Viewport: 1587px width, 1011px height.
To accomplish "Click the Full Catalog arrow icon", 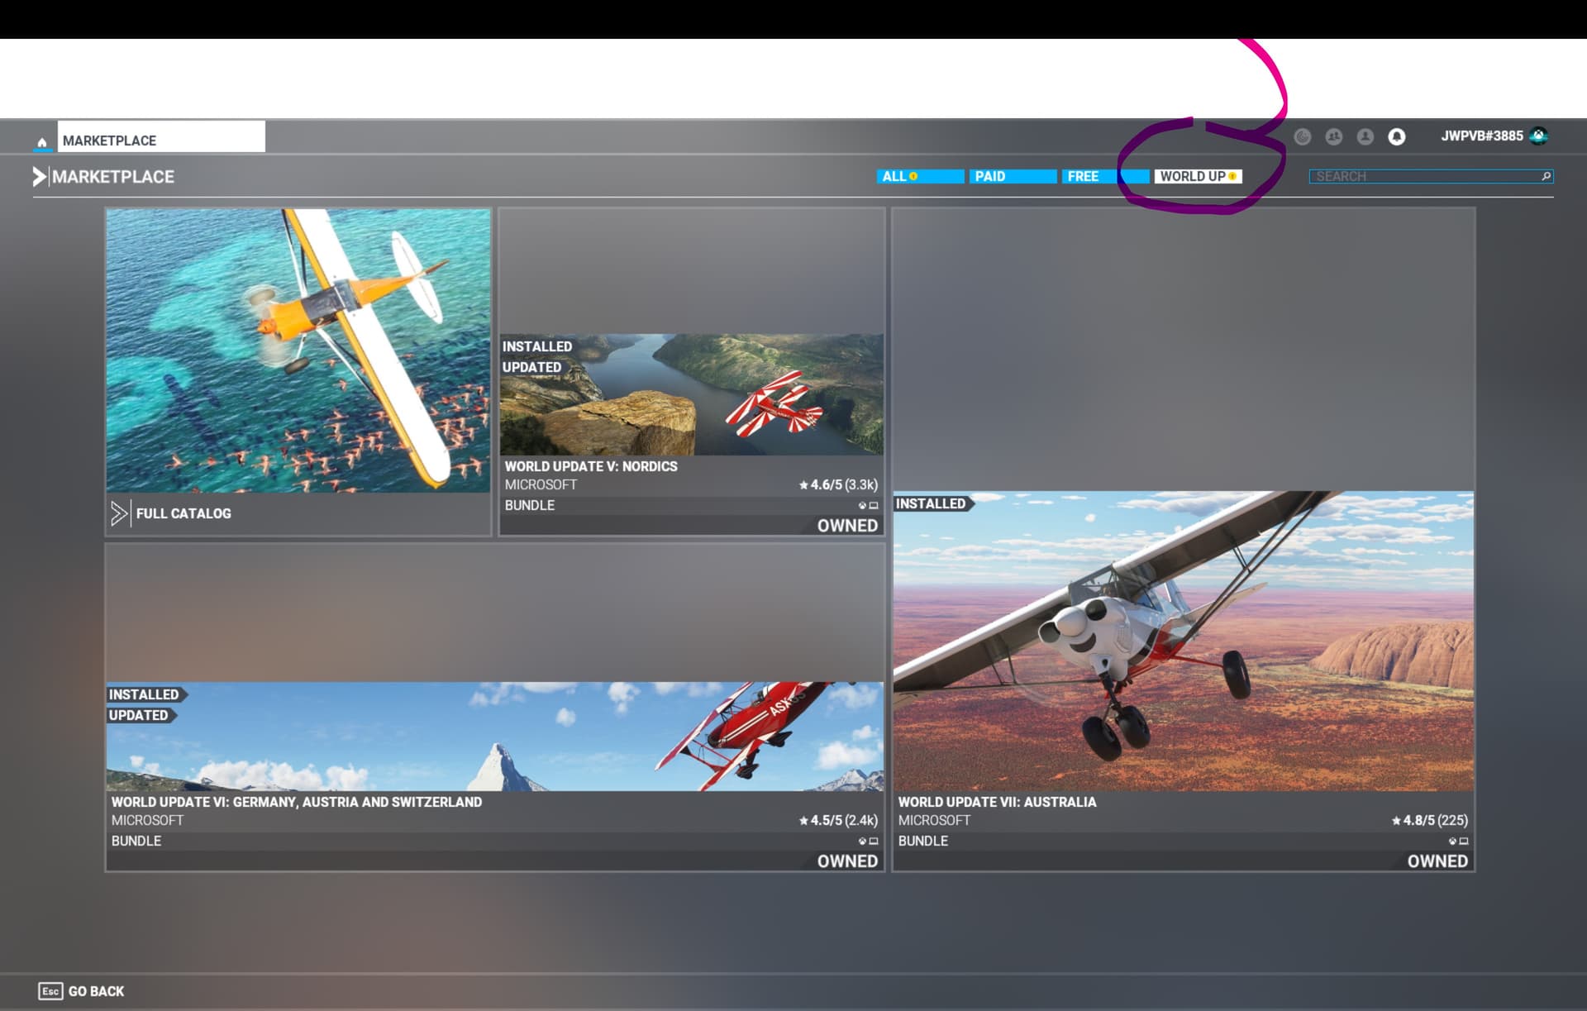I will click(119, 513).
